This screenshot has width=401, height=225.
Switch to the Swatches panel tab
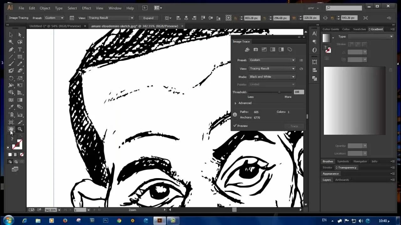point(359,29)
